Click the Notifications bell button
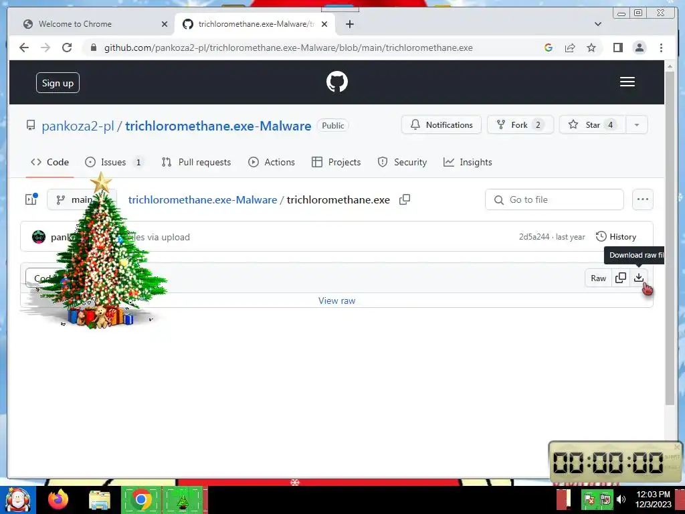Viewport: 685px width, 514px height. (x=442, y=125)
